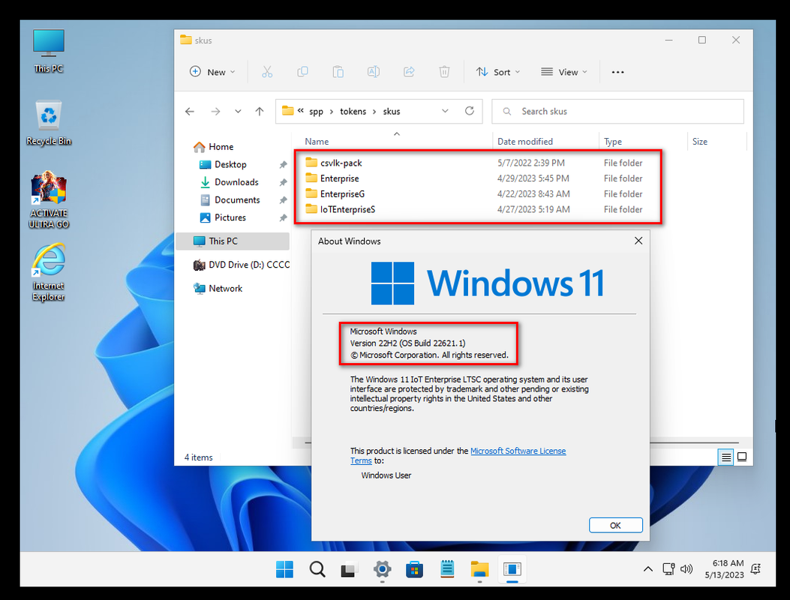Open the Windows Start button
Viewport: 790px width, 600px height.
[x=284, y=569]
